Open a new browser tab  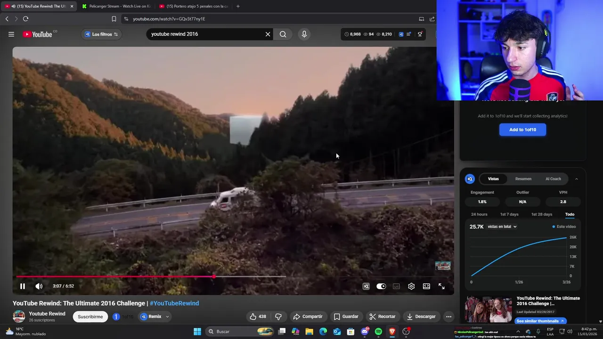click(x=237, y=6)
